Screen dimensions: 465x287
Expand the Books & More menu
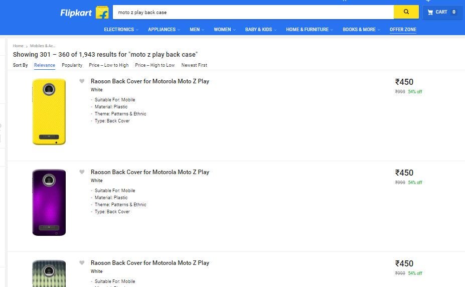click(x=361, y=29)
